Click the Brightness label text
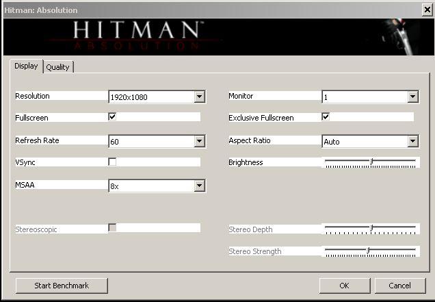The height and width of the screenshot is (302, 435). [246, 162]
